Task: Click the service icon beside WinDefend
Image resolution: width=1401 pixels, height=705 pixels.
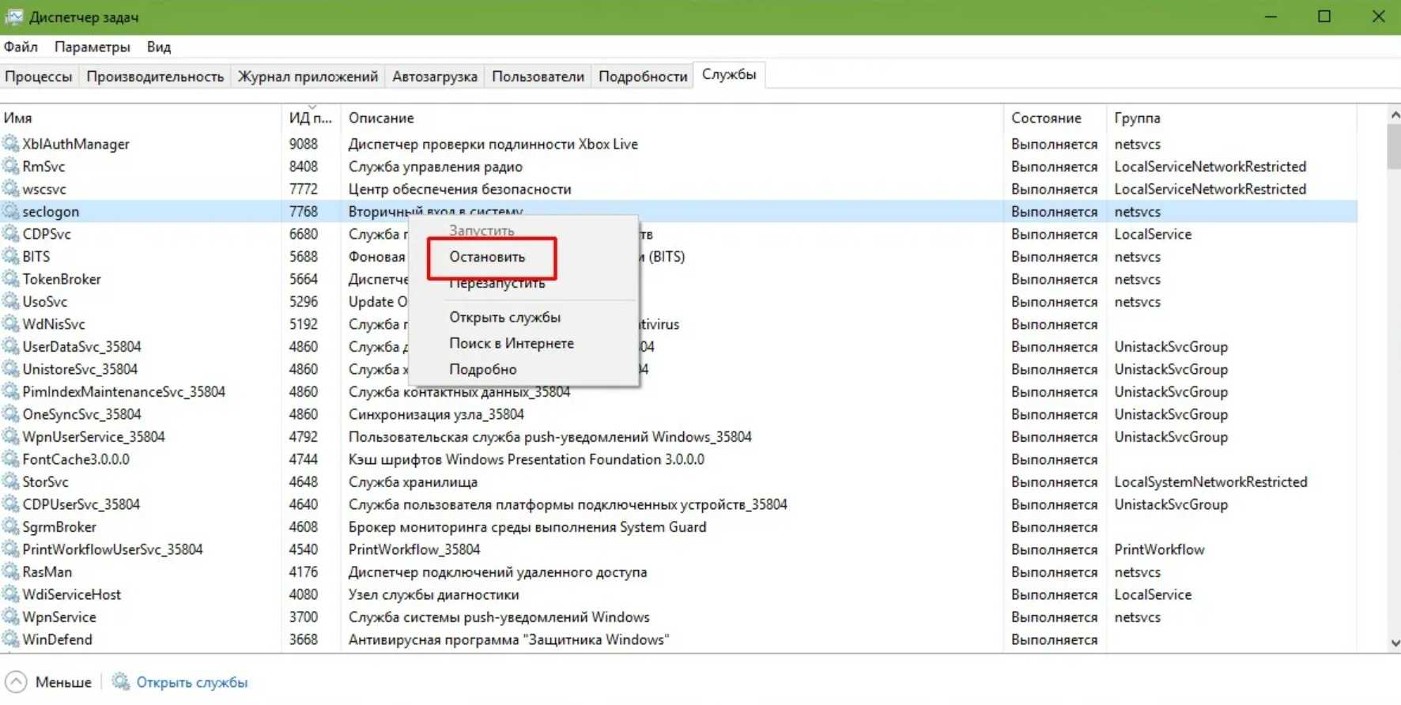Action: 10,639
